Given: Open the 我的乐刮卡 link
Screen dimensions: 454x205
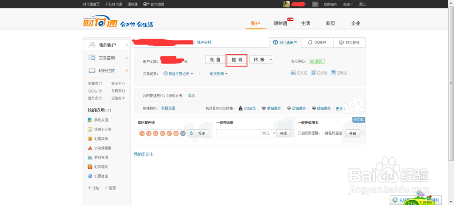Looking at the screenshot, I should coord(143,154).
